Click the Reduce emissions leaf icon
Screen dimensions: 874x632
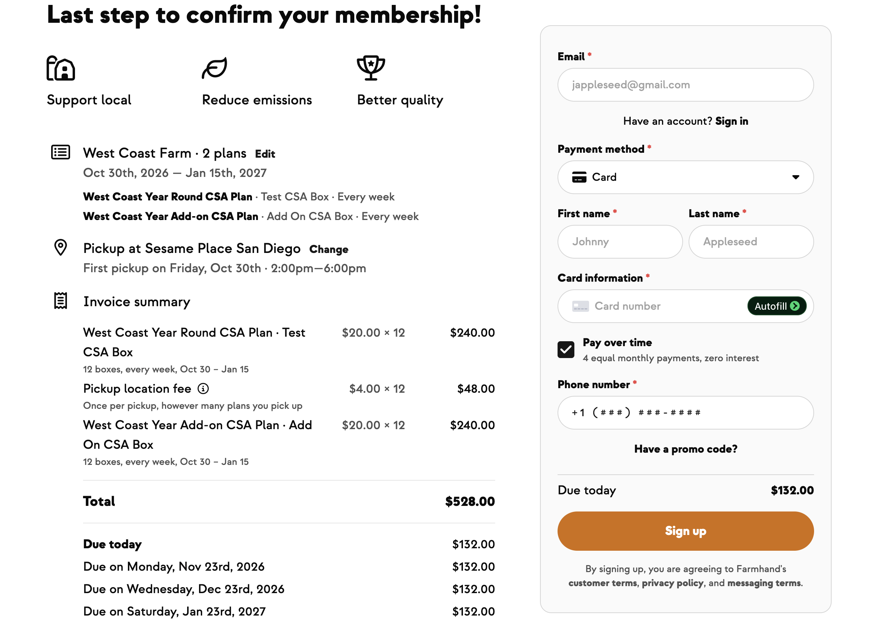point(215,68)
